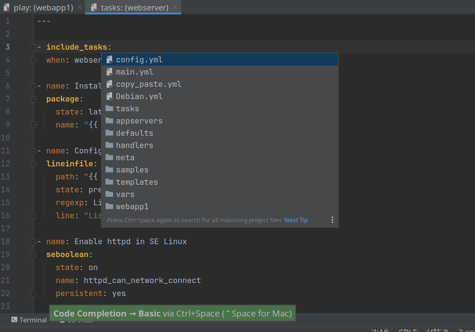Fold the seboolean block on line 19
The width and height of the screenshot is (475, 332).
pyautogui.click(x=33, y=255)
